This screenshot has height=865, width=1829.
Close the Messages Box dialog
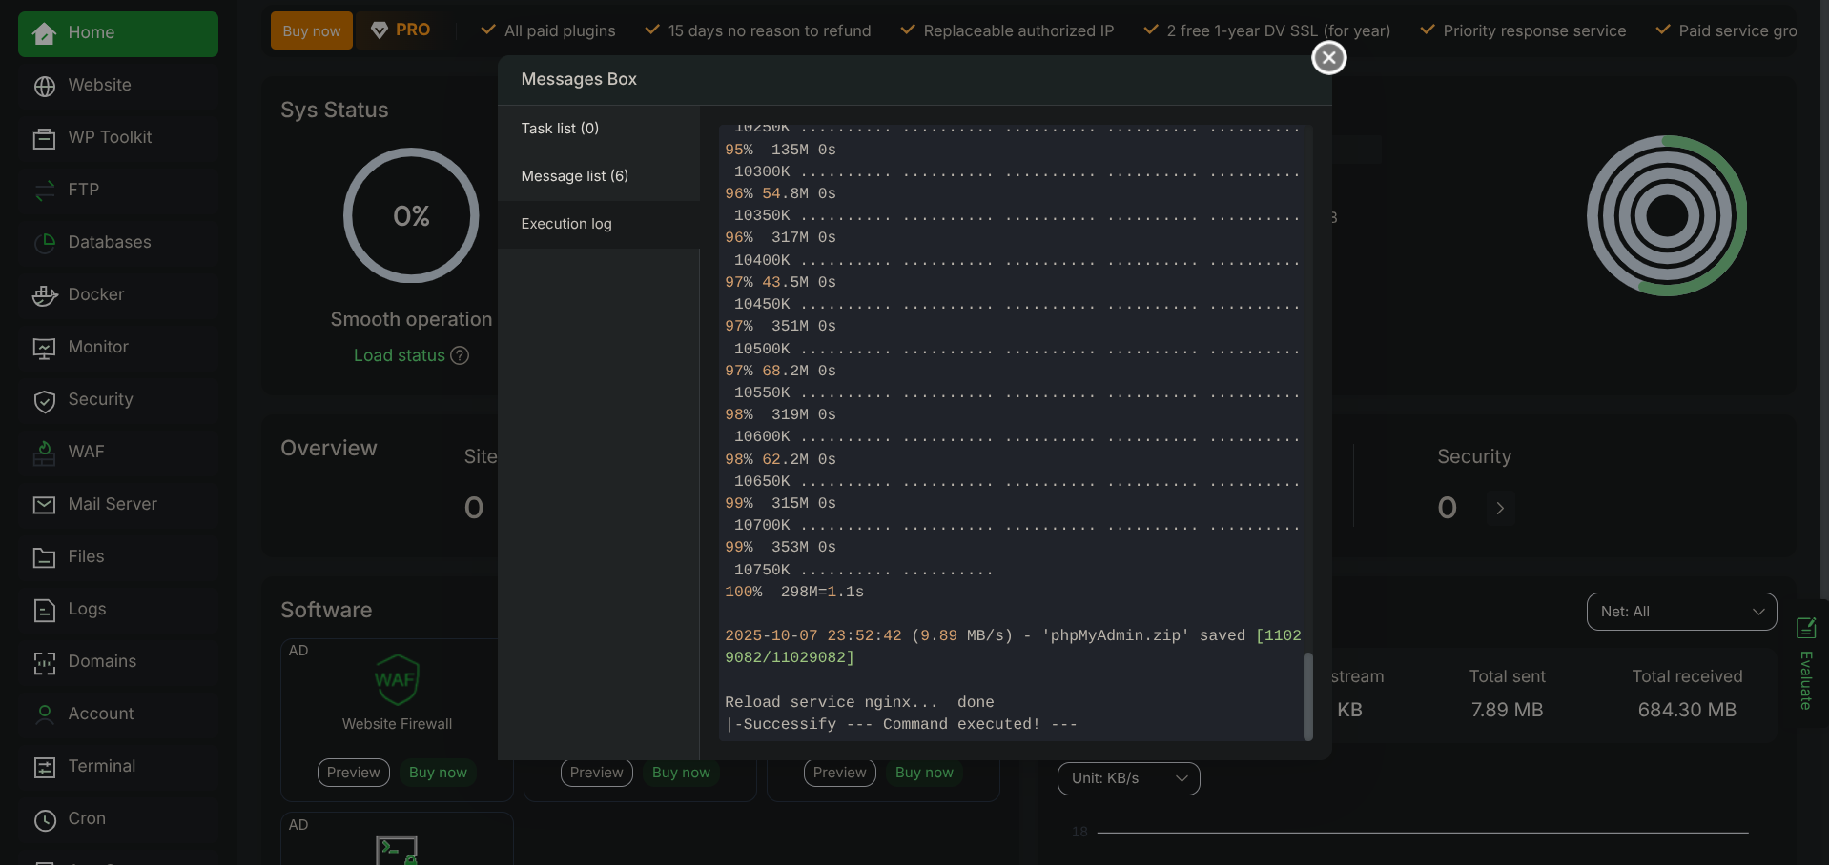(1328, 58)
